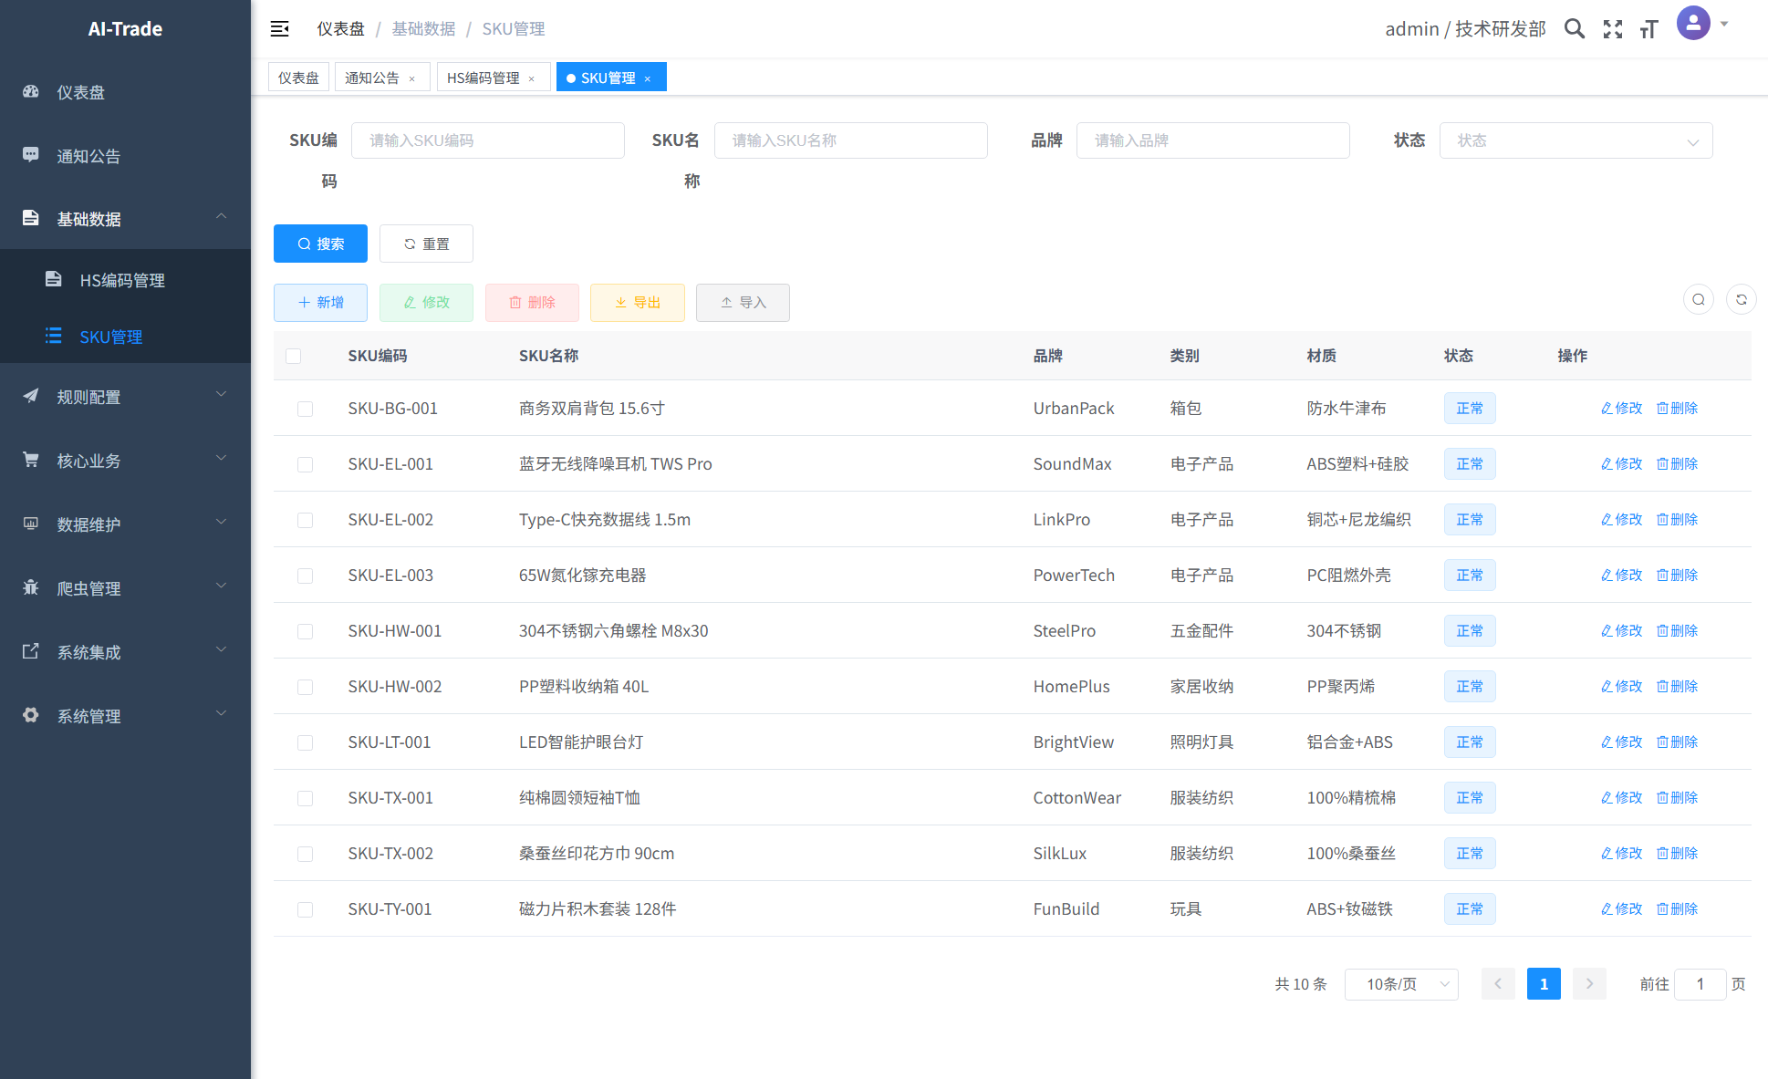Image resolution: width=1768 pixels, height=1079 pixels.
Task: Edit SKU-BG-001 row via 修改
Action: 1622,408
